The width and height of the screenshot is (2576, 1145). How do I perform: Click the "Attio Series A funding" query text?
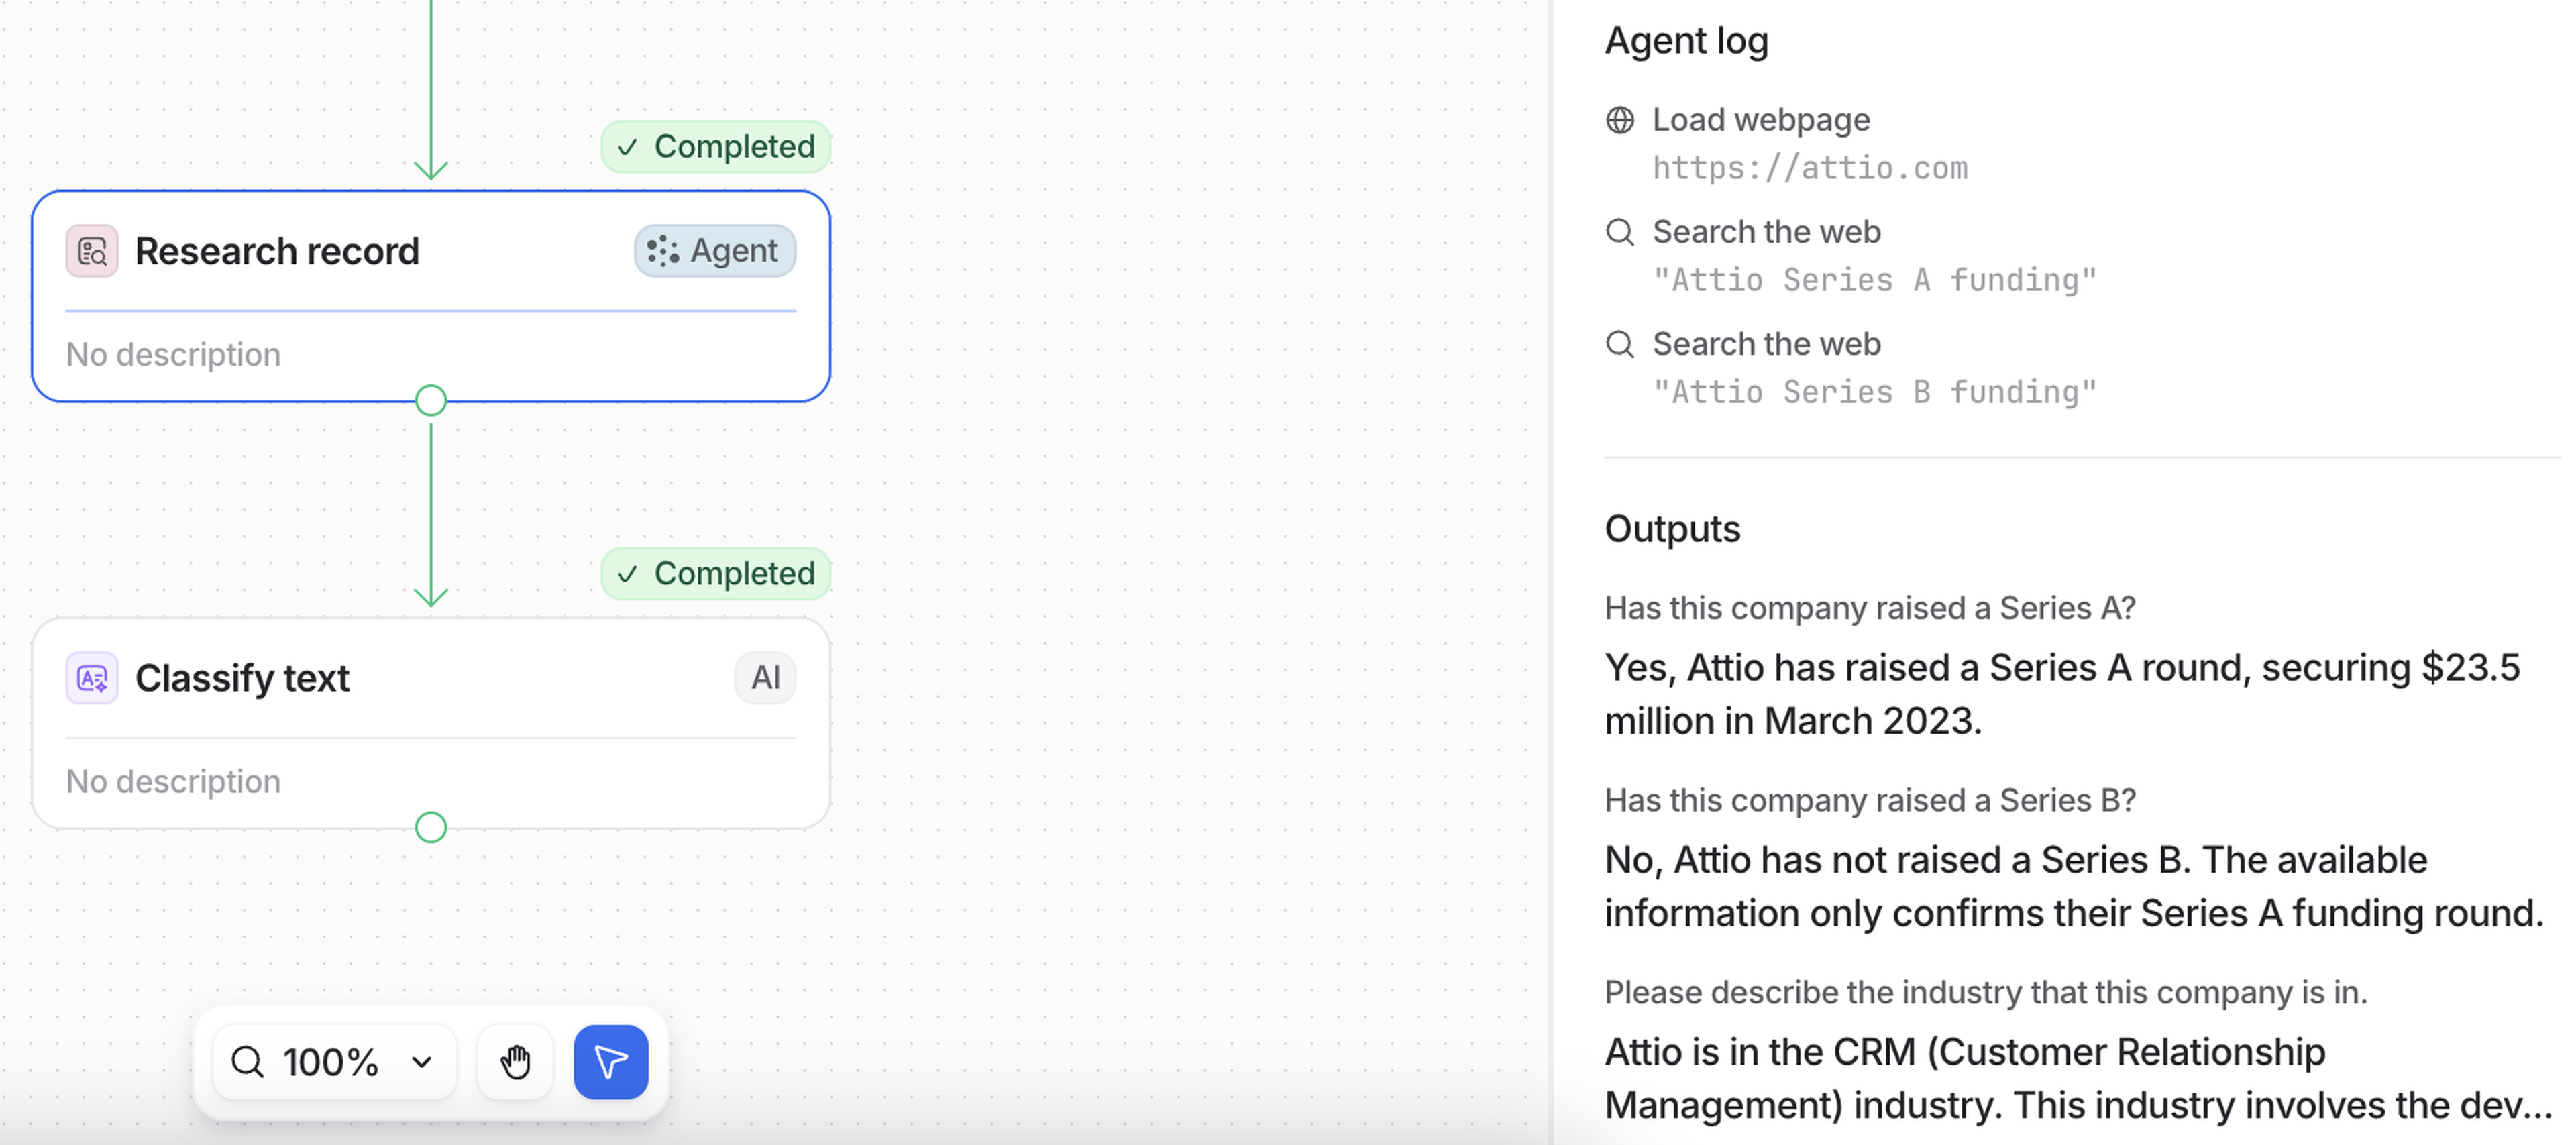1874,280
